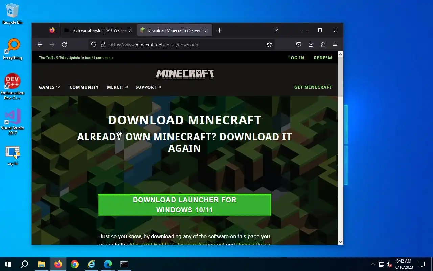Open the Firefox View pinned tab icon
Screen dimensions: 433x271
(x=52, y=30)
